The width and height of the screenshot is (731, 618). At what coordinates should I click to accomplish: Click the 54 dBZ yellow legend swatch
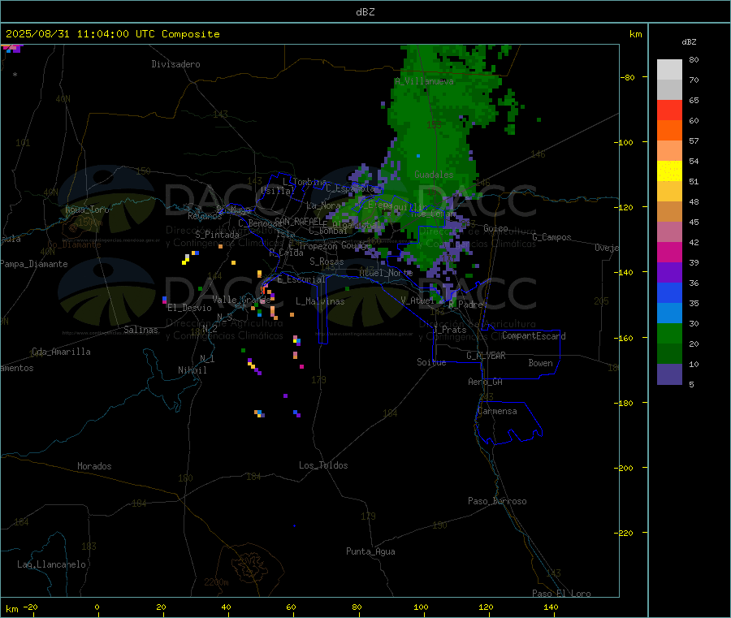[669, 171]
